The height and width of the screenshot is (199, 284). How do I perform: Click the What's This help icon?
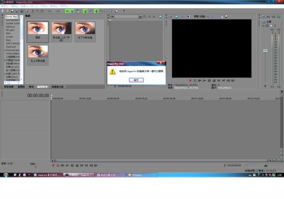(123, 11)
